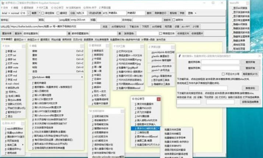Click the 替换所有 button
The height and width of the screenshot is (158, 263).
[x=250, y=68]
